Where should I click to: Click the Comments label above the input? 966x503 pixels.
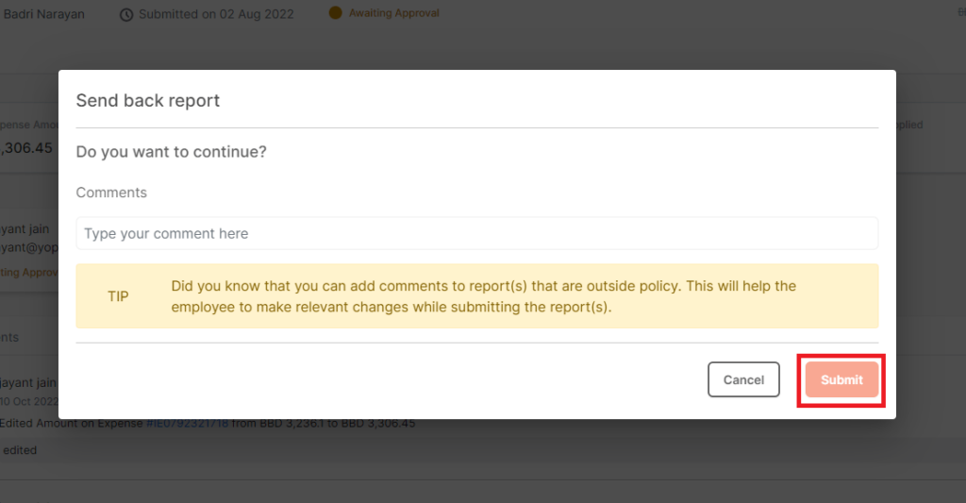point(111,193)
